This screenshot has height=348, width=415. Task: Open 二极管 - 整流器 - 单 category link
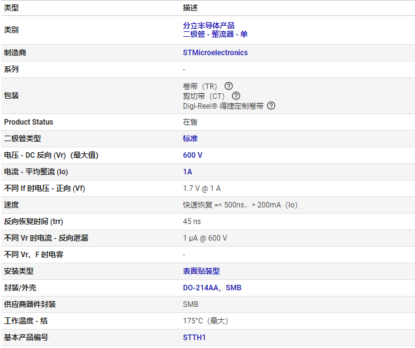click(x=215, y=34)
